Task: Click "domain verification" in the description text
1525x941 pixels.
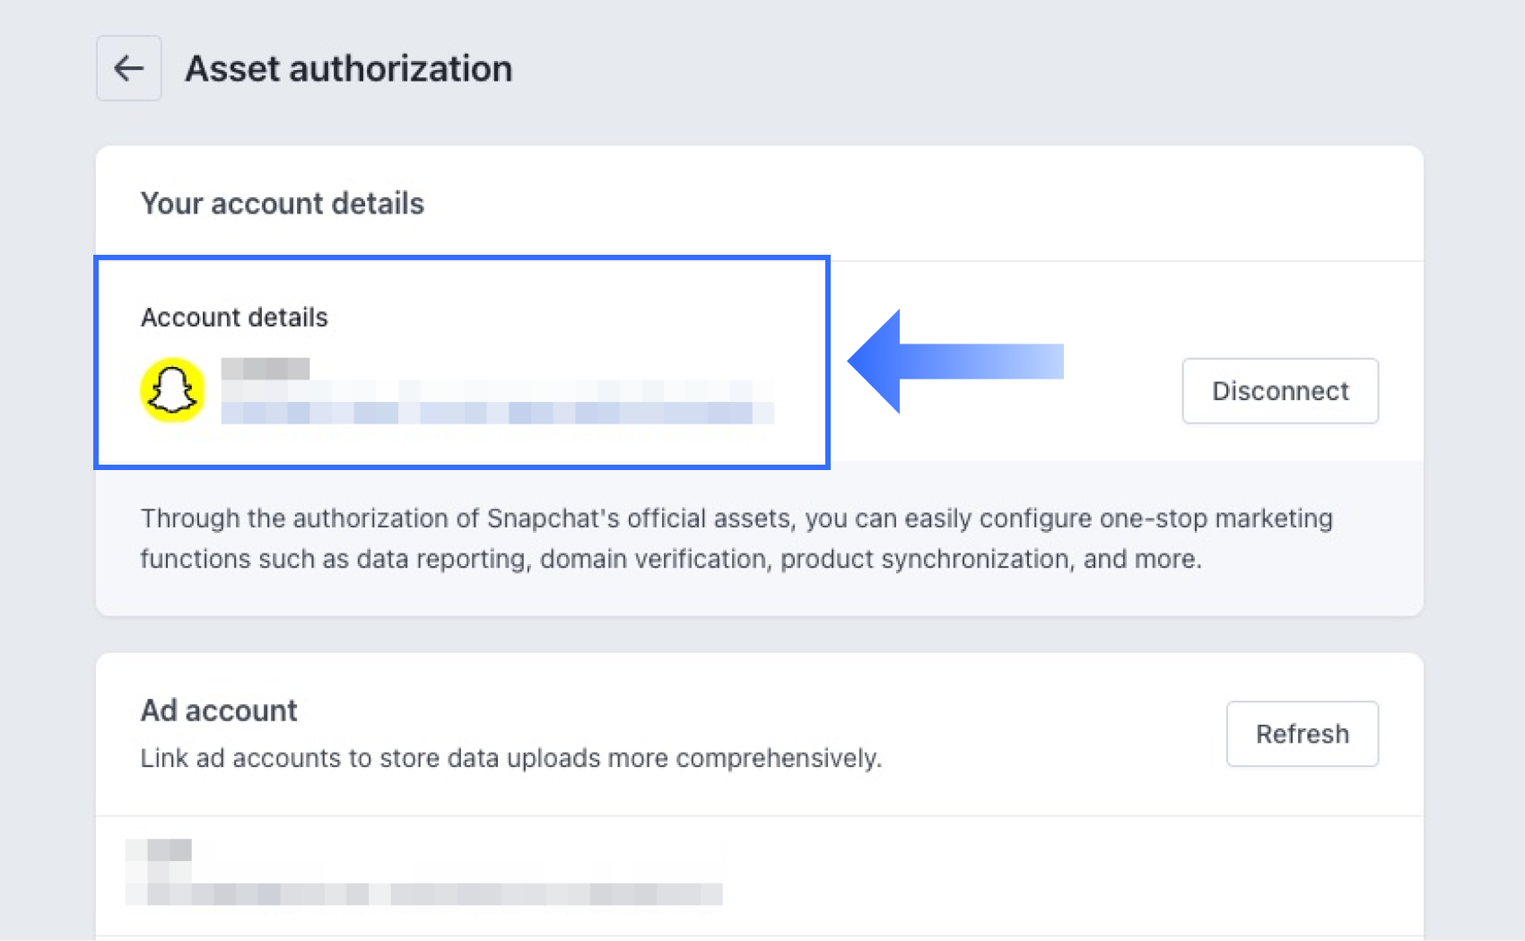Action: tap(652, 559)
